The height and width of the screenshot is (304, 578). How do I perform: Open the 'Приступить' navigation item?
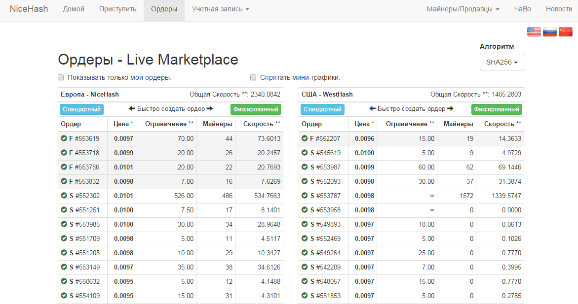(x=117, y=9)
